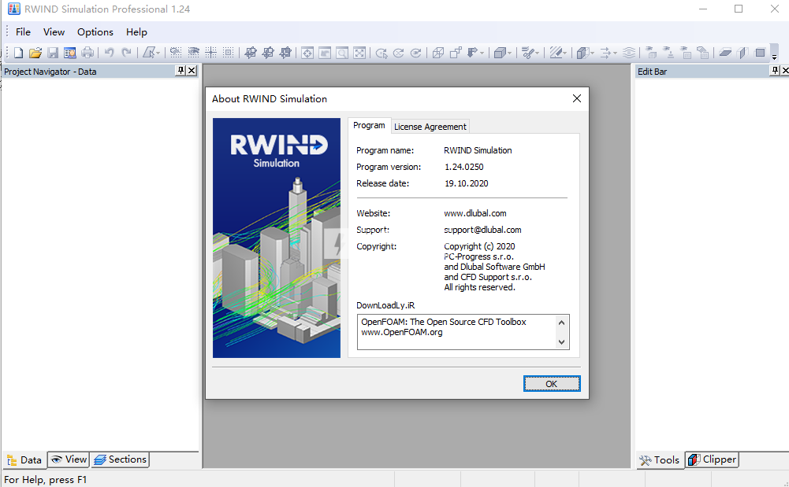The height and width of the screenshot is (487, 789).
Task: Open the File menu
Action: 23,32
